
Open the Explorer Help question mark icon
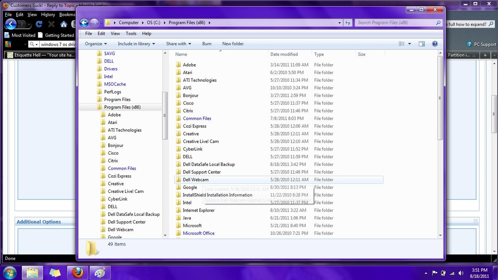coord(435,44)
